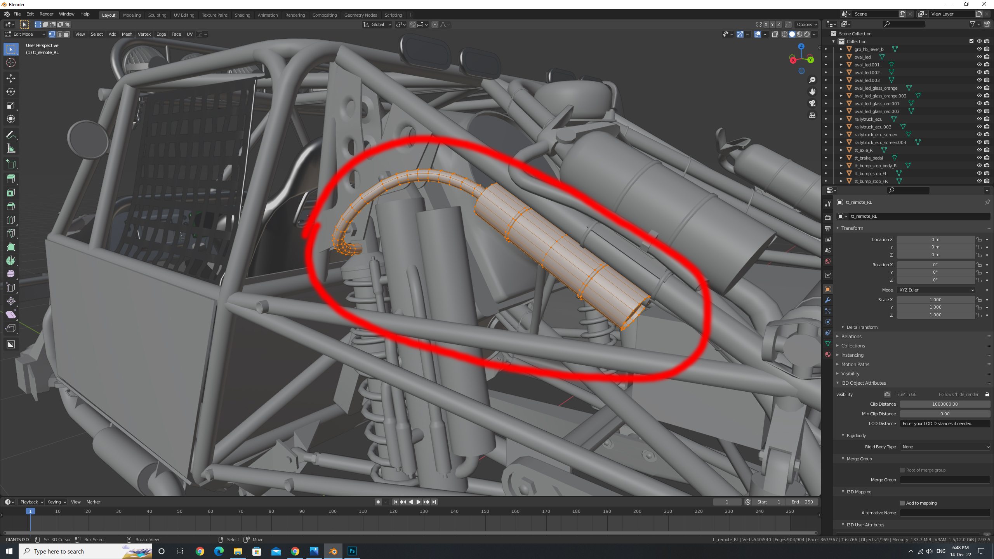Select the 3D Cursor tool
This screenshot has height=559, width=994.
click(11, 62)
